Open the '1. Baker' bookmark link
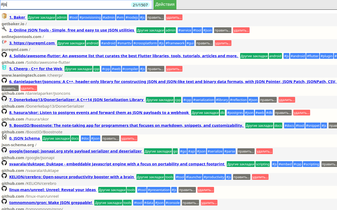The image size is (337, 210). click(x=18, y=17)
